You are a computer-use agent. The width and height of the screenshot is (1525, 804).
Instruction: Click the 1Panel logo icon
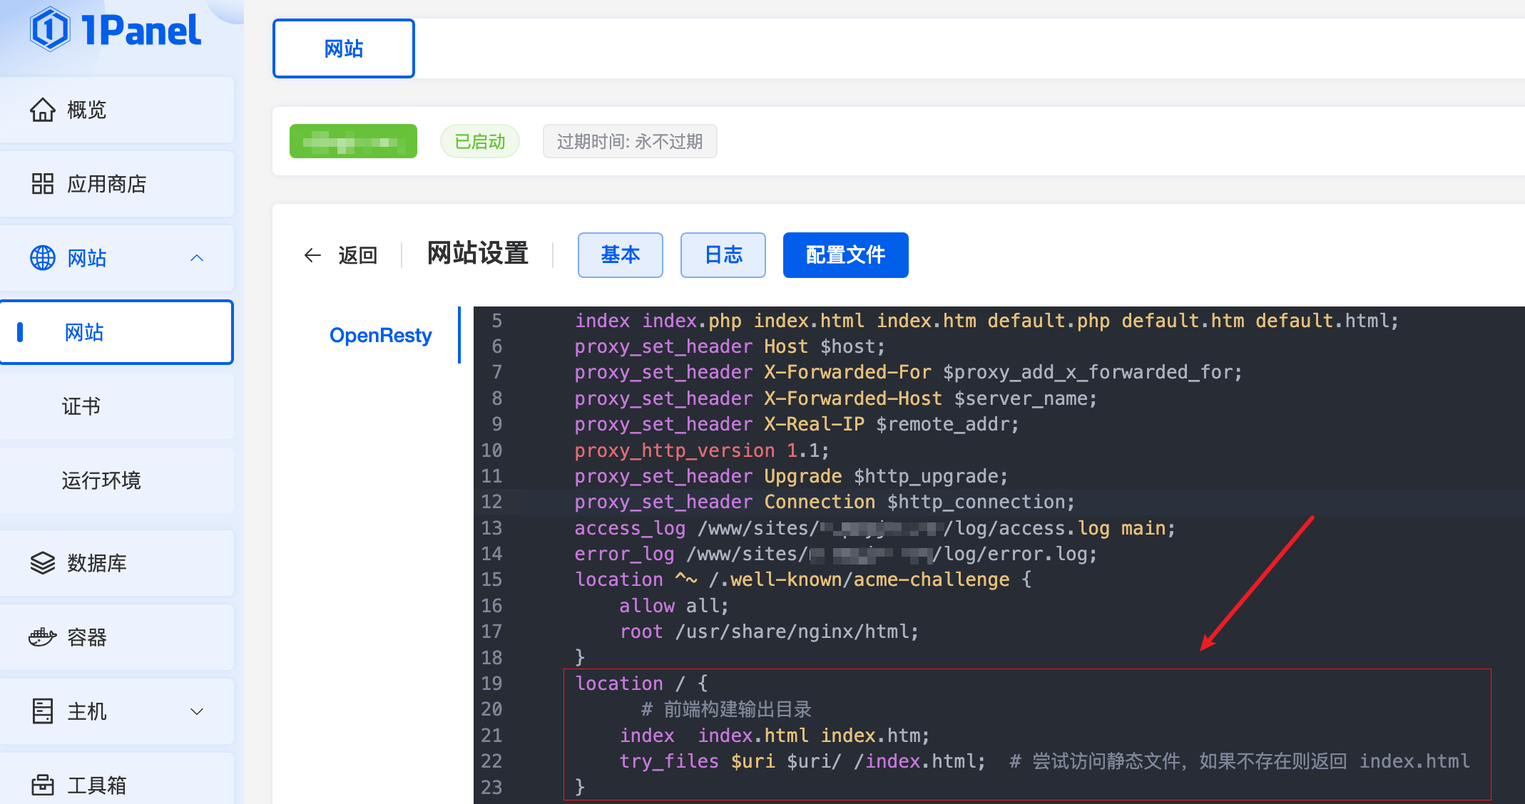(x=50, y=29)
